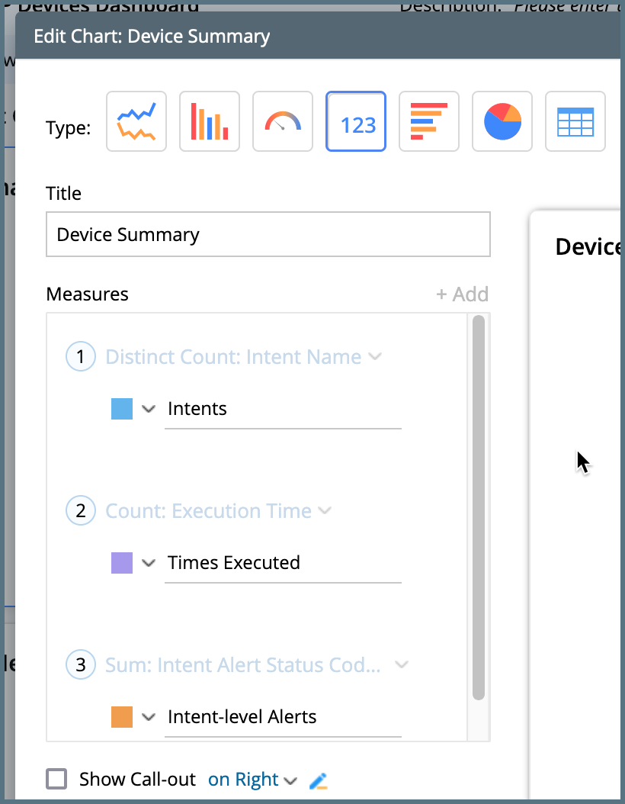Click the Measures list scrollbar

479,507
